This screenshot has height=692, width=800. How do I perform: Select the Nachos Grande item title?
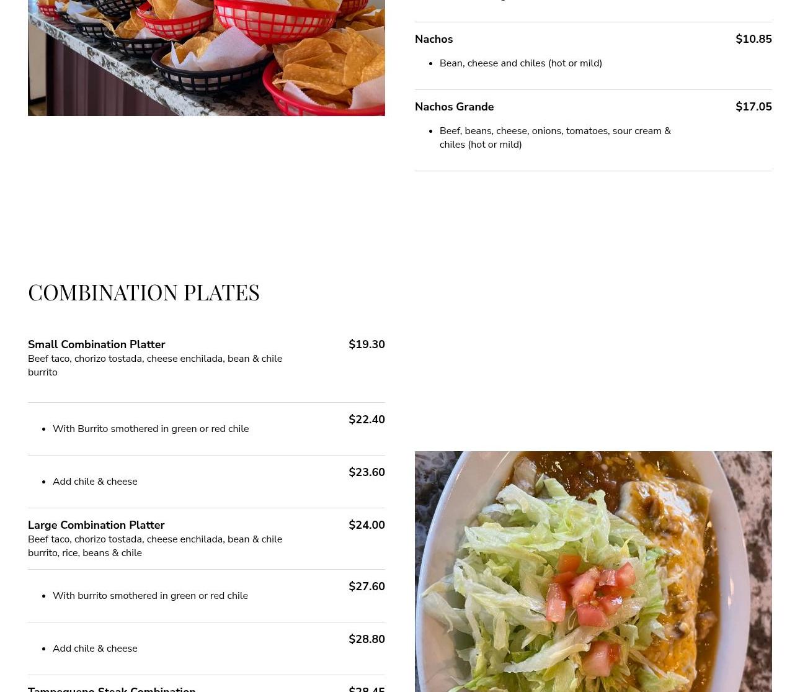[454, 107]
